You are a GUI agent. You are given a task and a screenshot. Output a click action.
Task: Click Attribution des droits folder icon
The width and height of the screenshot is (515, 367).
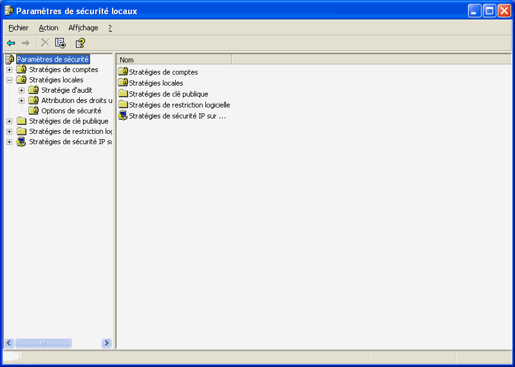point(33,100)
